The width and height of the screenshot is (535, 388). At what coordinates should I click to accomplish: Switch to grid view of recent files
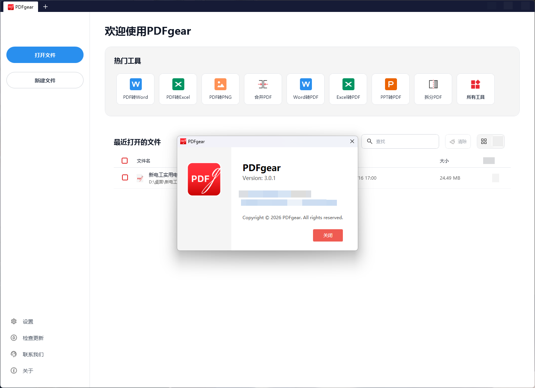click(x=484, y=142)
